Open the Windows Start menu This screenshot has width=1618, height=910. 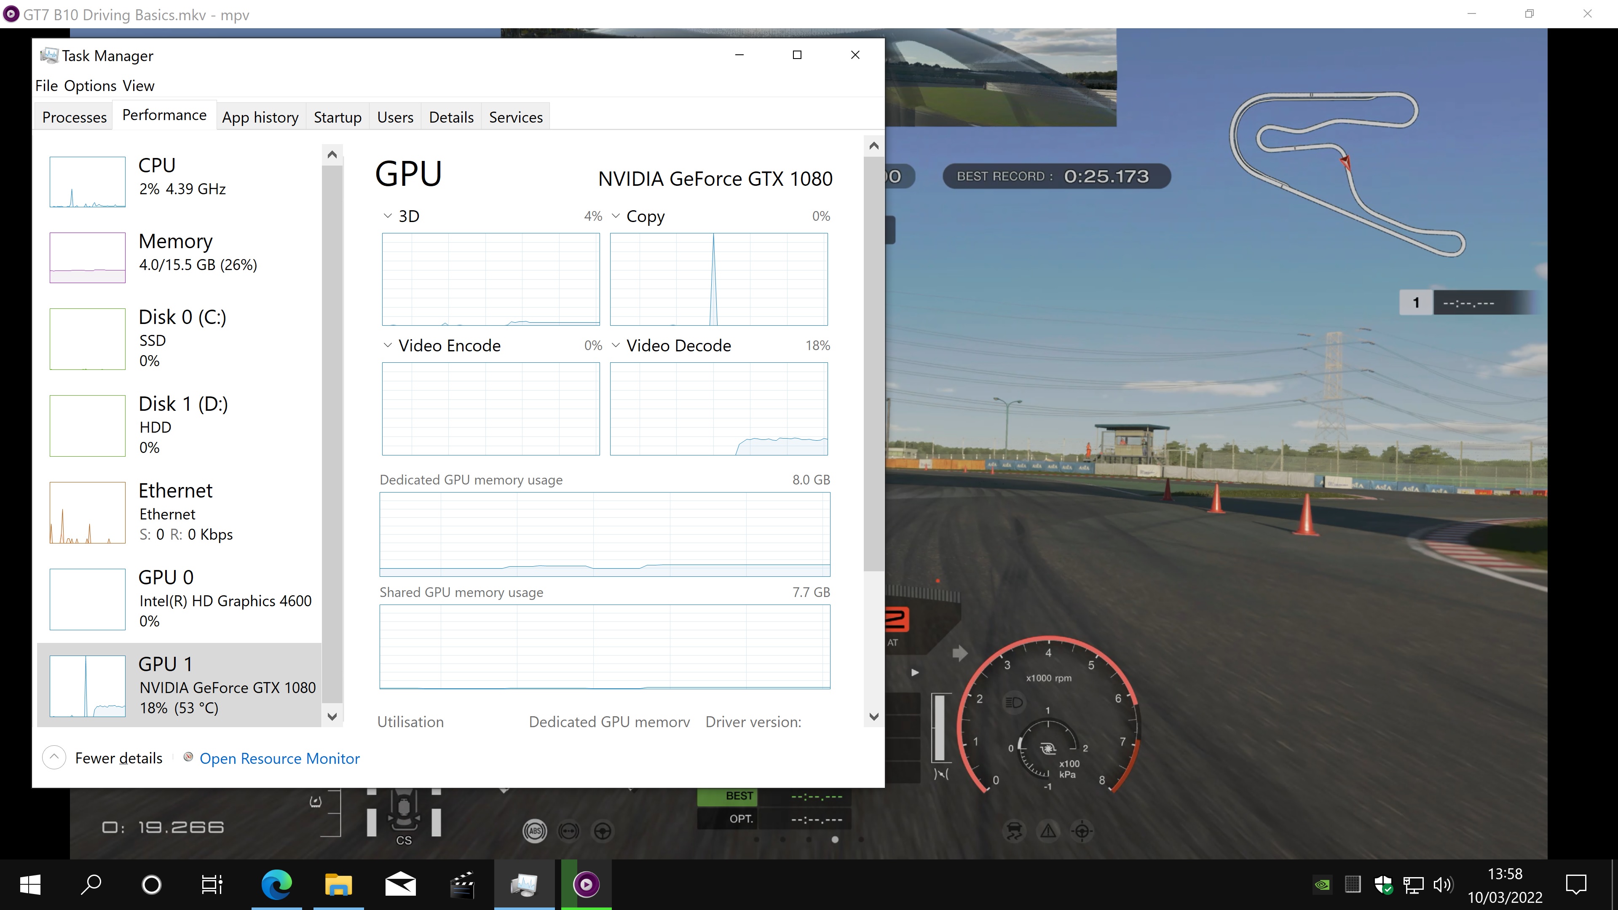coord(30,885)
